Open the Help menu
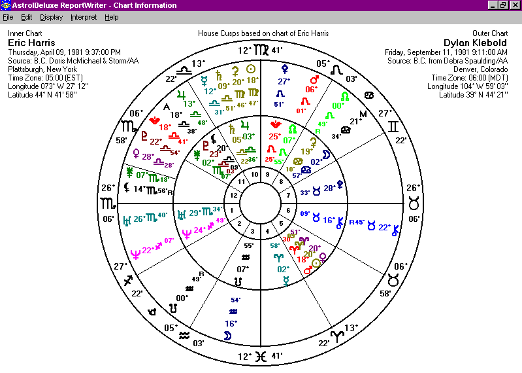The image size is (522, 373). (x=112, y=17)
